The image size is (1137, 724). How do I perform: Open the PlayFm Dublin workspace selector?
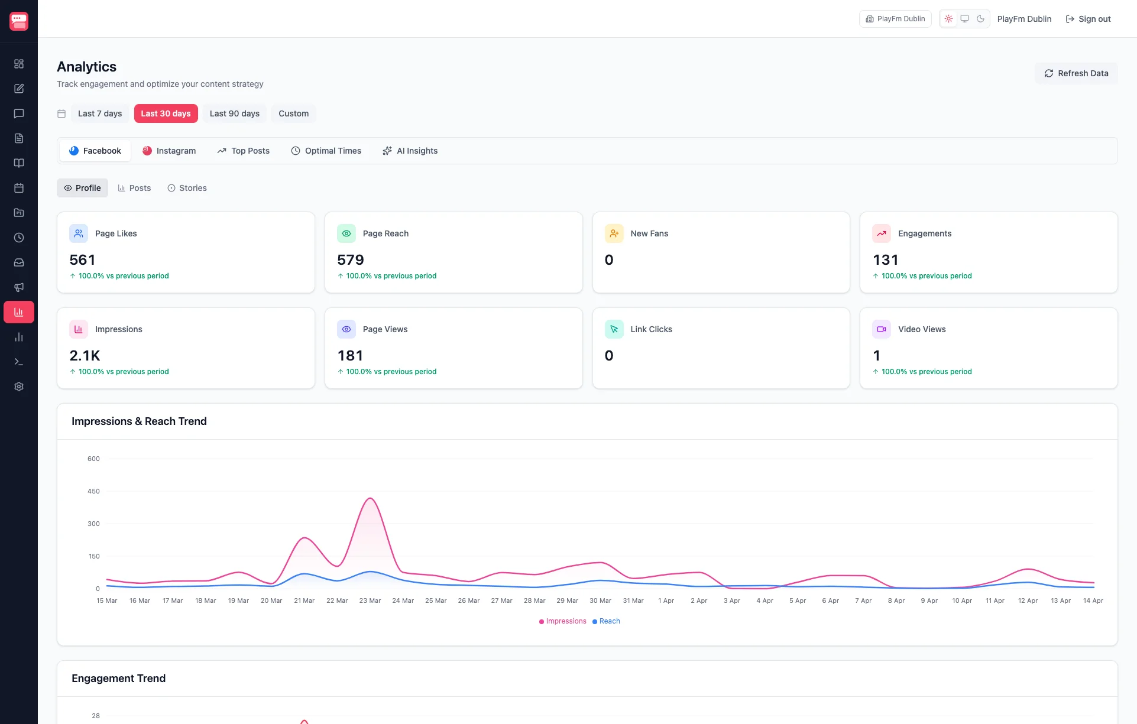[895, 18]
